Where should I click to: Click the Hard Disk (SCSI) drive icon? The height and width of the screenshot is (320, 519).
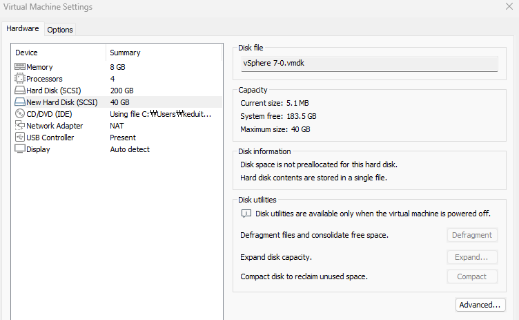click(20, 91)
